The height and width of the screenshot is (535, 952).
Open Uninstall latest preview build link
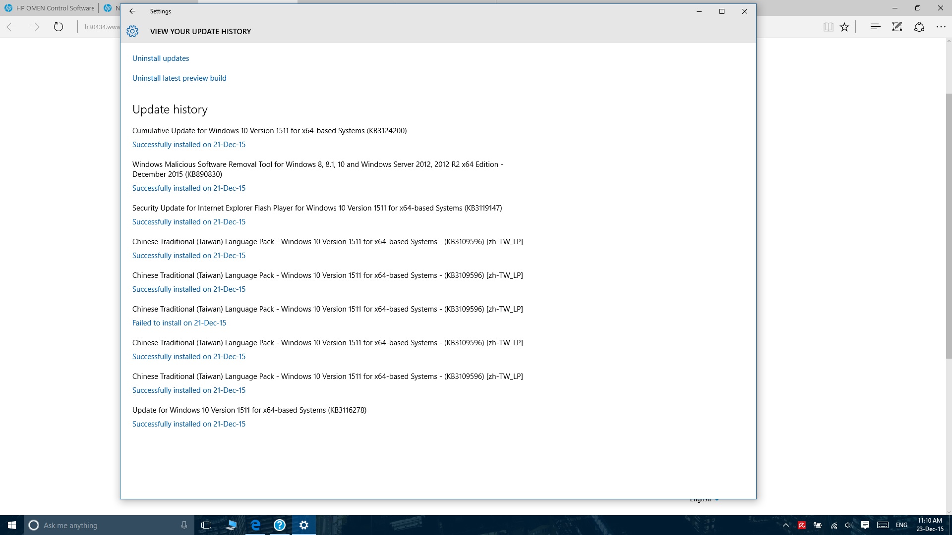[x=179, y=78]
